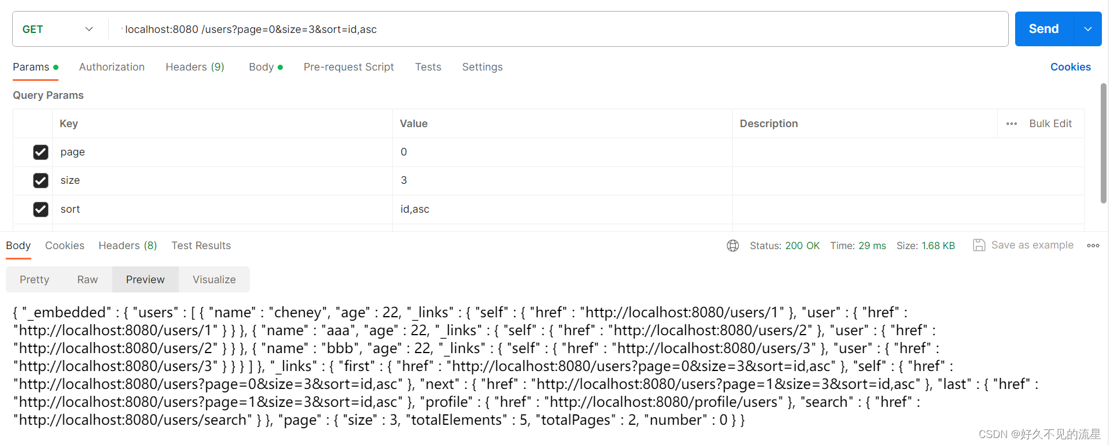The image size is (1110, 445).
Task: Click the page row description cell
Action: coord(908,152)
